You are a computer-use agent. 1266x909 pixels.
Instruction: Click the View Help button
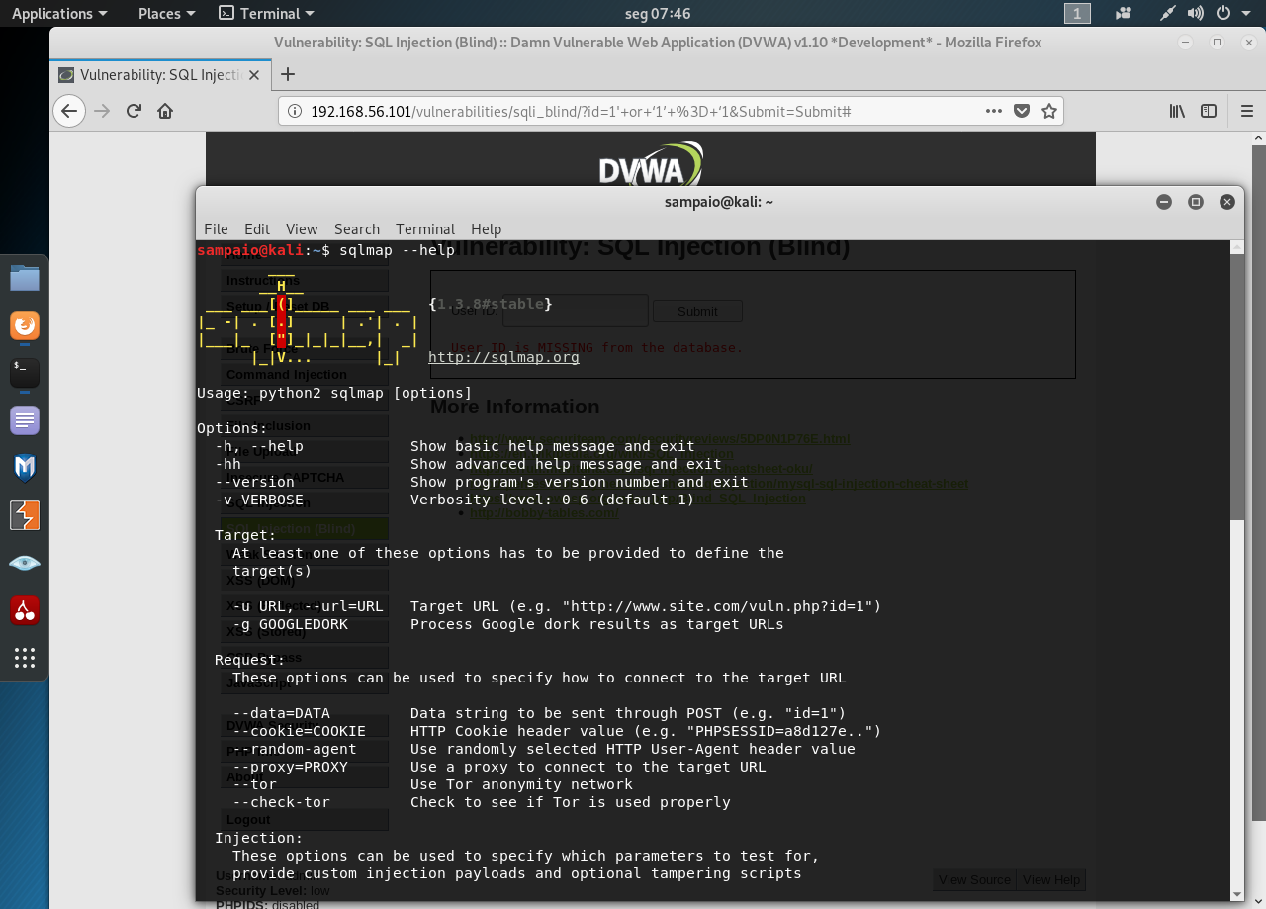[1051, 879]
